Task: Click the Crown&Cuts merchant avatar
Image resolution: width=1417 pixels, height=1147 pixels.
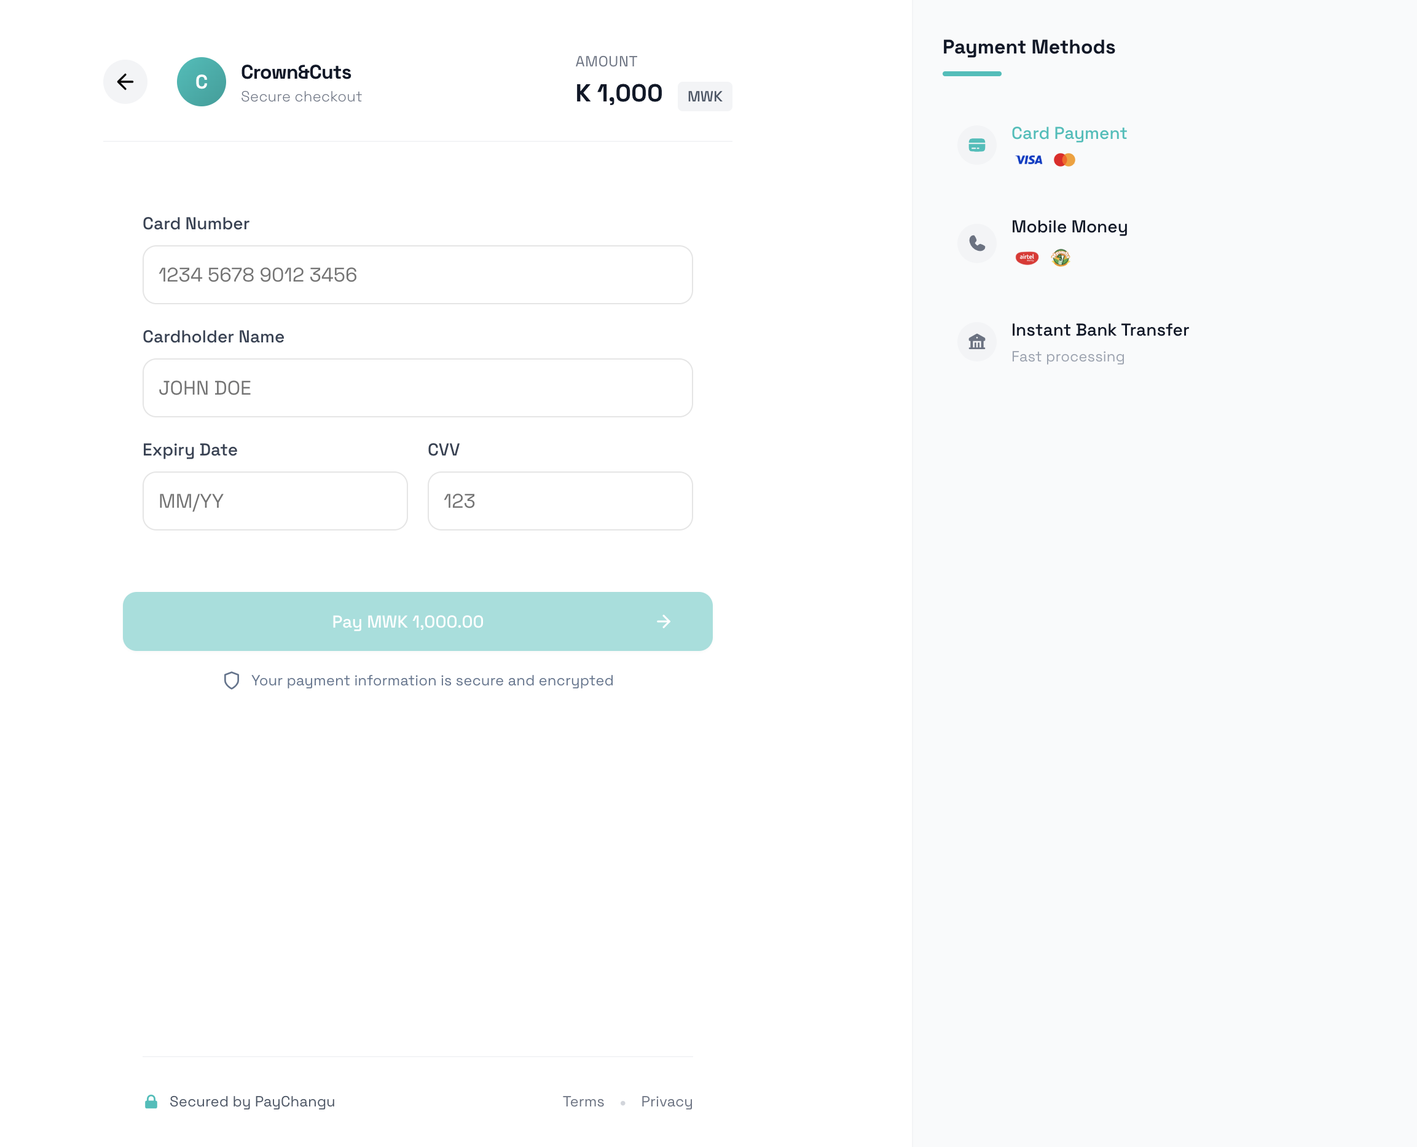Action: 202,82
